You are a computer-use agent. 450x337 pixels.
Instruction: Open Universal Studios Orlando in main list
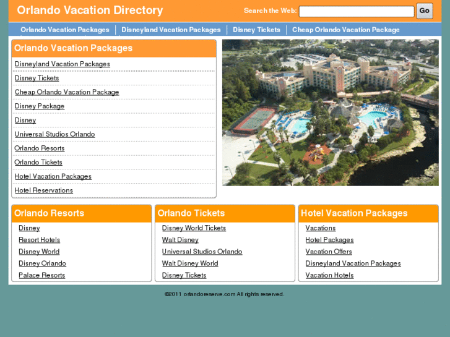[55, 134]
